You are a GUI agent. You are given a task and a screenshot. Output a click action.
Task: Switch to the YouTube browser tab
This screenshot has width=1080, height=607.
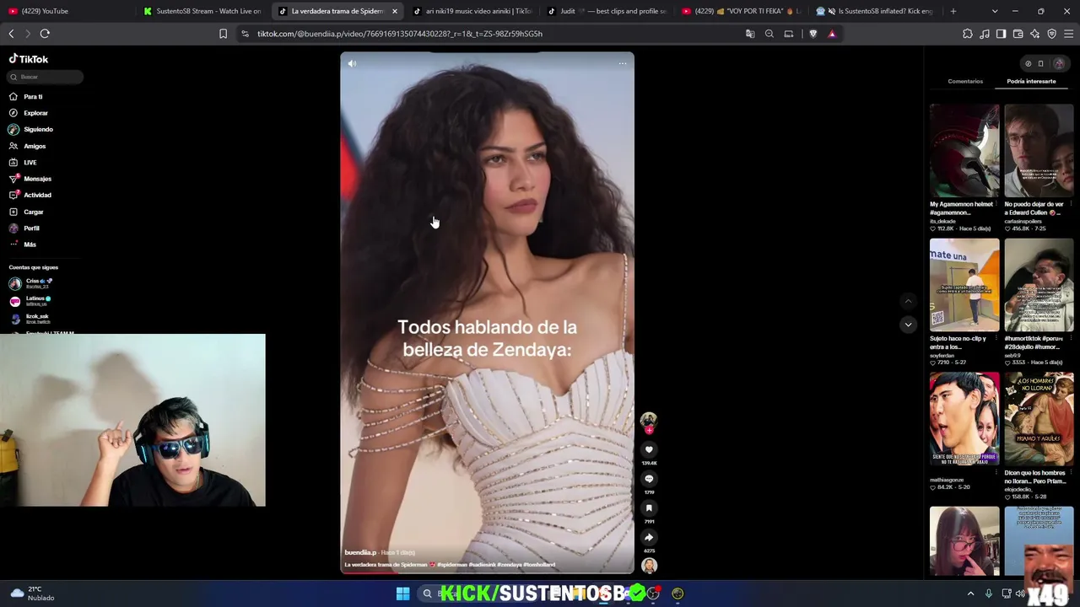point(66,11)
